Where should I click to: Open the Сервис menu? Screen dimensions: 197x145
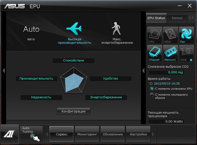[x=62, y=134]
